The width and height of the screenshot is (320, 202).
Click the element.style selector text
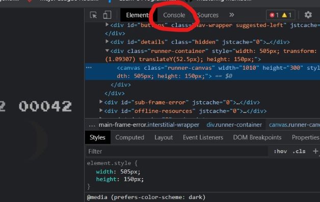(x=109, y=163)
